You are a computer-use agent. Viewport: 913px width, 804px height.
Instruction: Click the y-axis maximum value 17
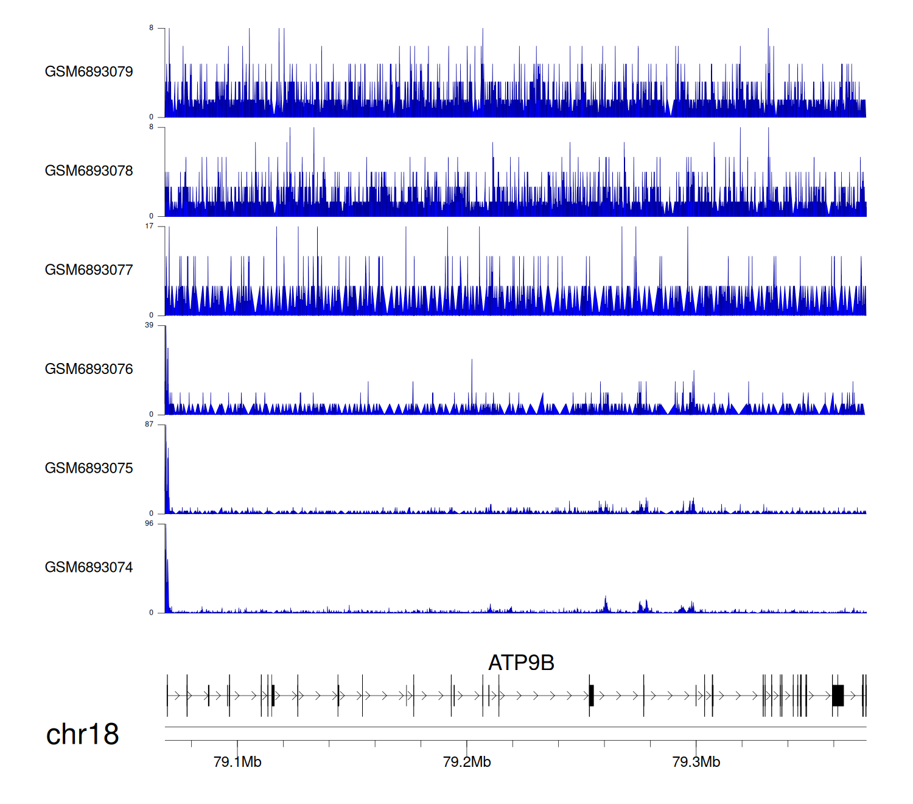pyautogui.click(x=149, y=226)
